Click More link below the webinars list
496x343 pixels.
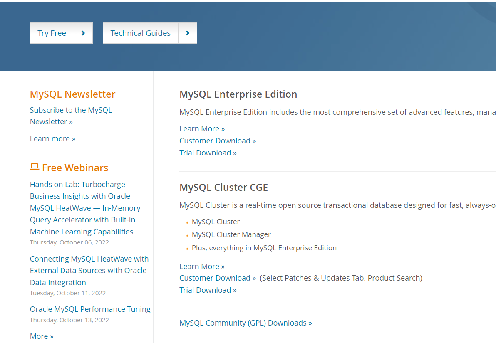tap(42, 336)
